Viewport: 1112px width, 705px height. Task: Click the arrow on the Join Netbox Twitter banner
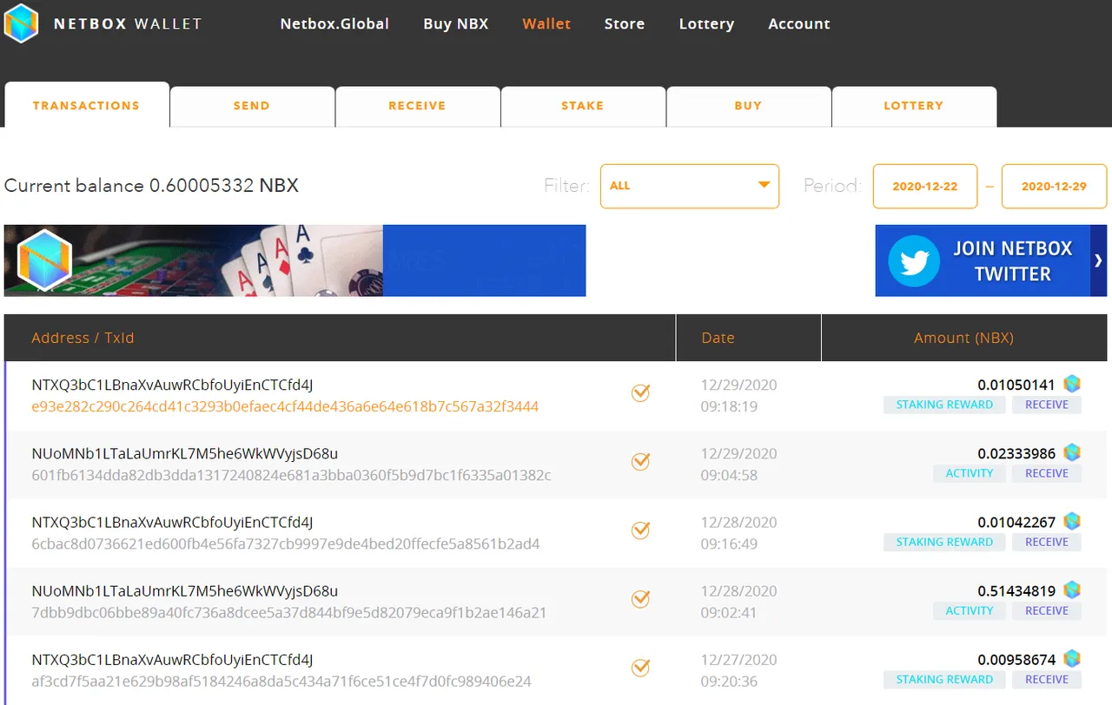(1098, 260)
